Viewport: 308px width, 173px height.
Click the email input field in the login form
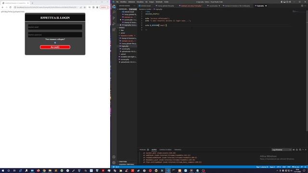(55, 27)
